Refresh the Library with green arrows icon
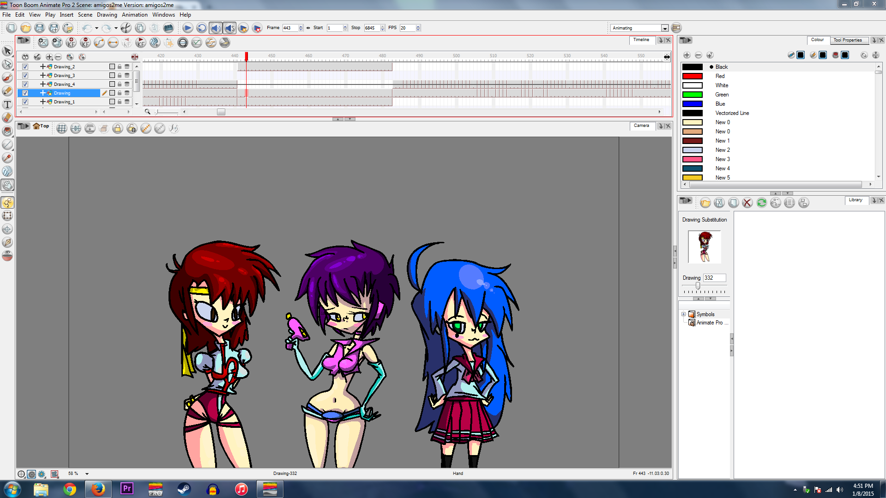The image size is (886, 498). (761, 203)
